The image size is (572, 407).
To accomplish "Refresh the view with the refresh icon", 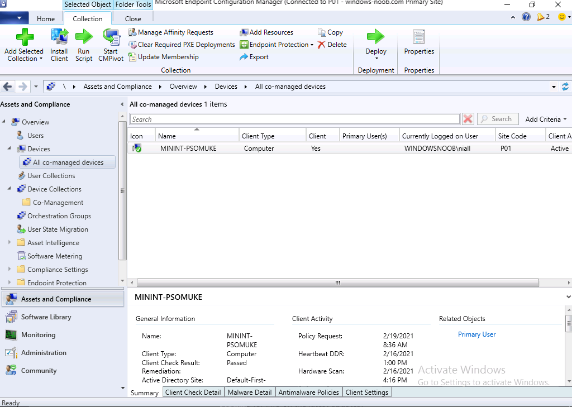I will [x=565, y=87].
